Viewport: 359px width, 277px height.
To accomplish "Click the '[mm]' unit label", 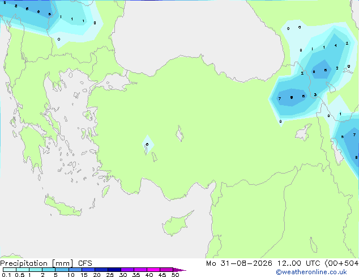I will (63, 263).
